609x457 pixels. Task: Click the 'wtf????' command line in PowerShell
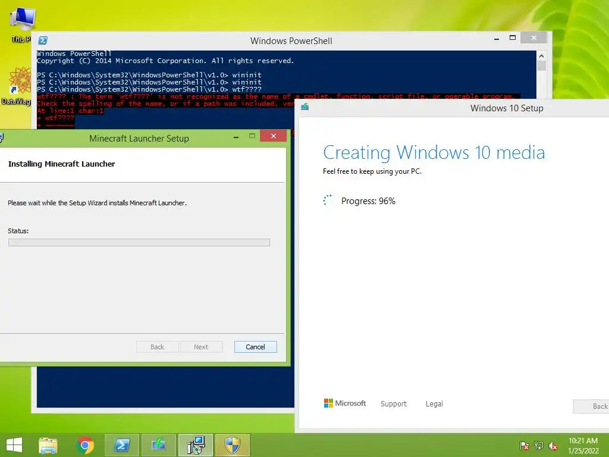click(149, 89)
